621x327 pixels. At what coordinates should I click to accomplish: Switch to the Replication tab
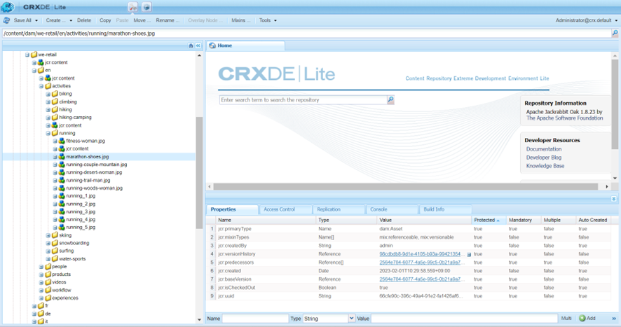tap(339, 209)
